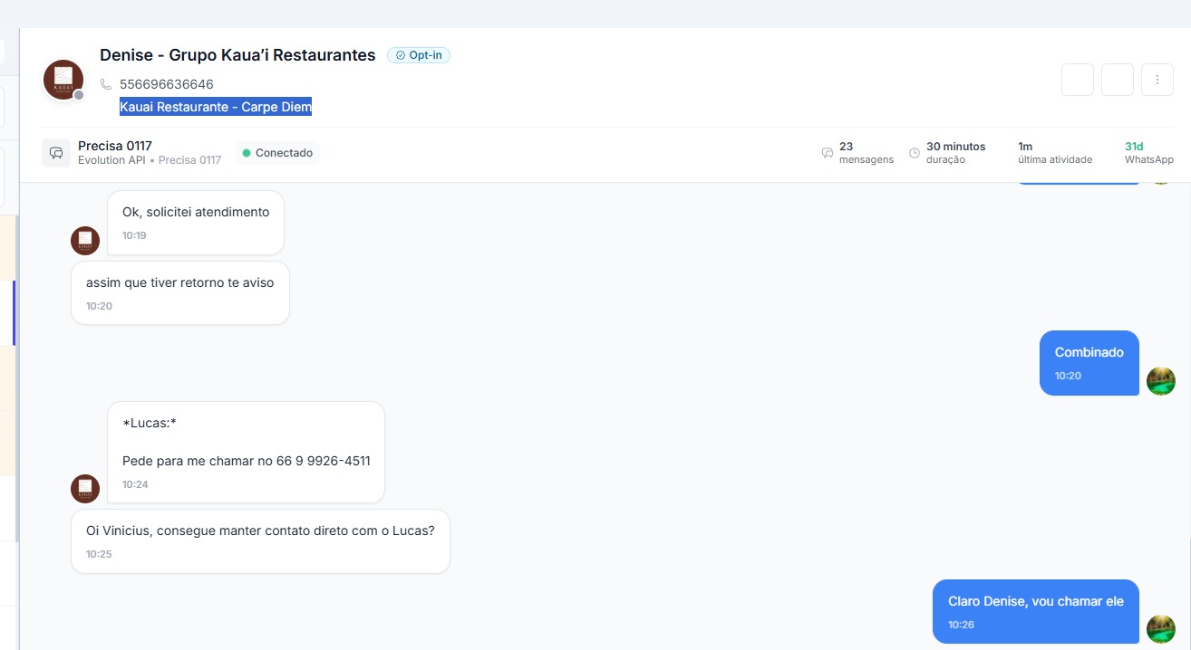Open the three-dot more options menu
Image resolution: width=1191 pixels, height=650 pixels.
[x=1157, y=80]
